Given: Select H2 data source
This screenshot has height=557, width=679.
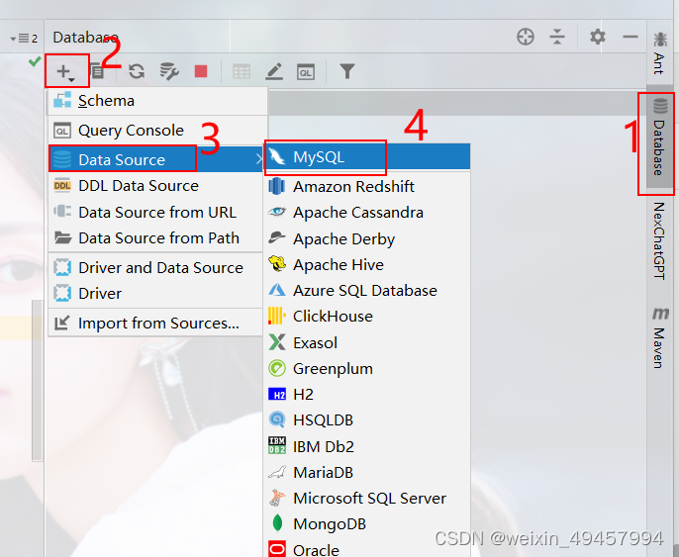Looking at the screenshot, I should 367,395.
